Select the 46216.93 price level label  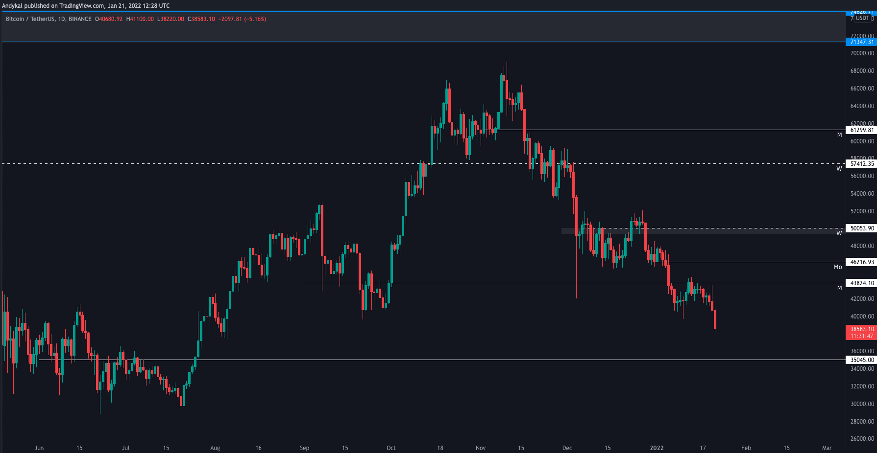click(x=861, y=262)
